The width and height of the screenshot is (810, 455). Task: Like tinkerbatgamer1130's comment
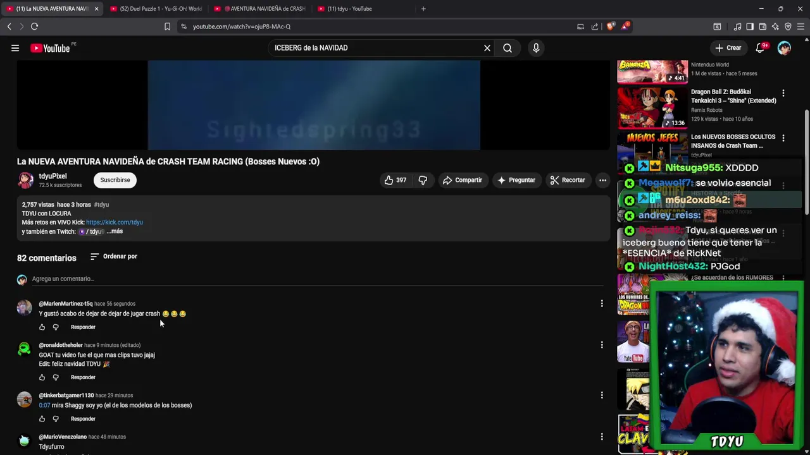(x=42, y=419)
